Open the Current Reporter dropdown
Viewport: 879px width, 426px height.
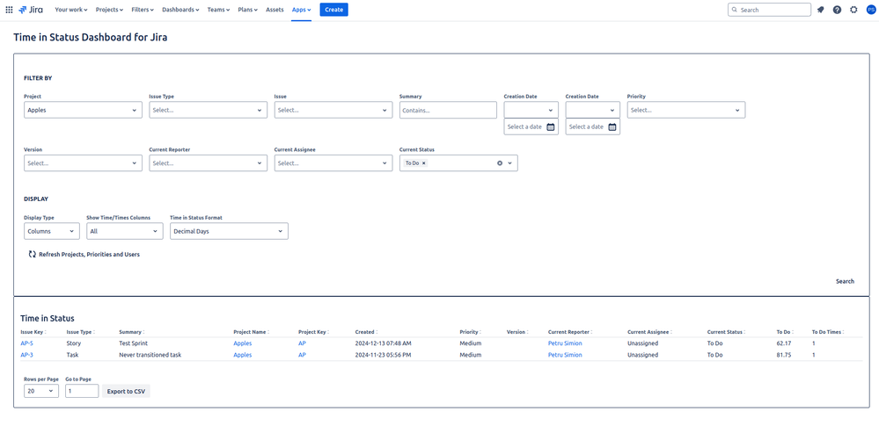(x=208, y=163)
